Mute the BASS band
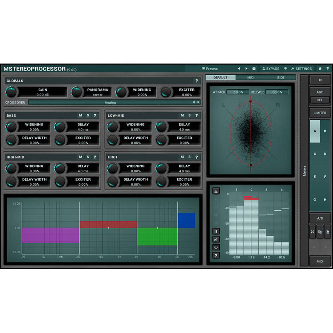 (x=80, y=115)
